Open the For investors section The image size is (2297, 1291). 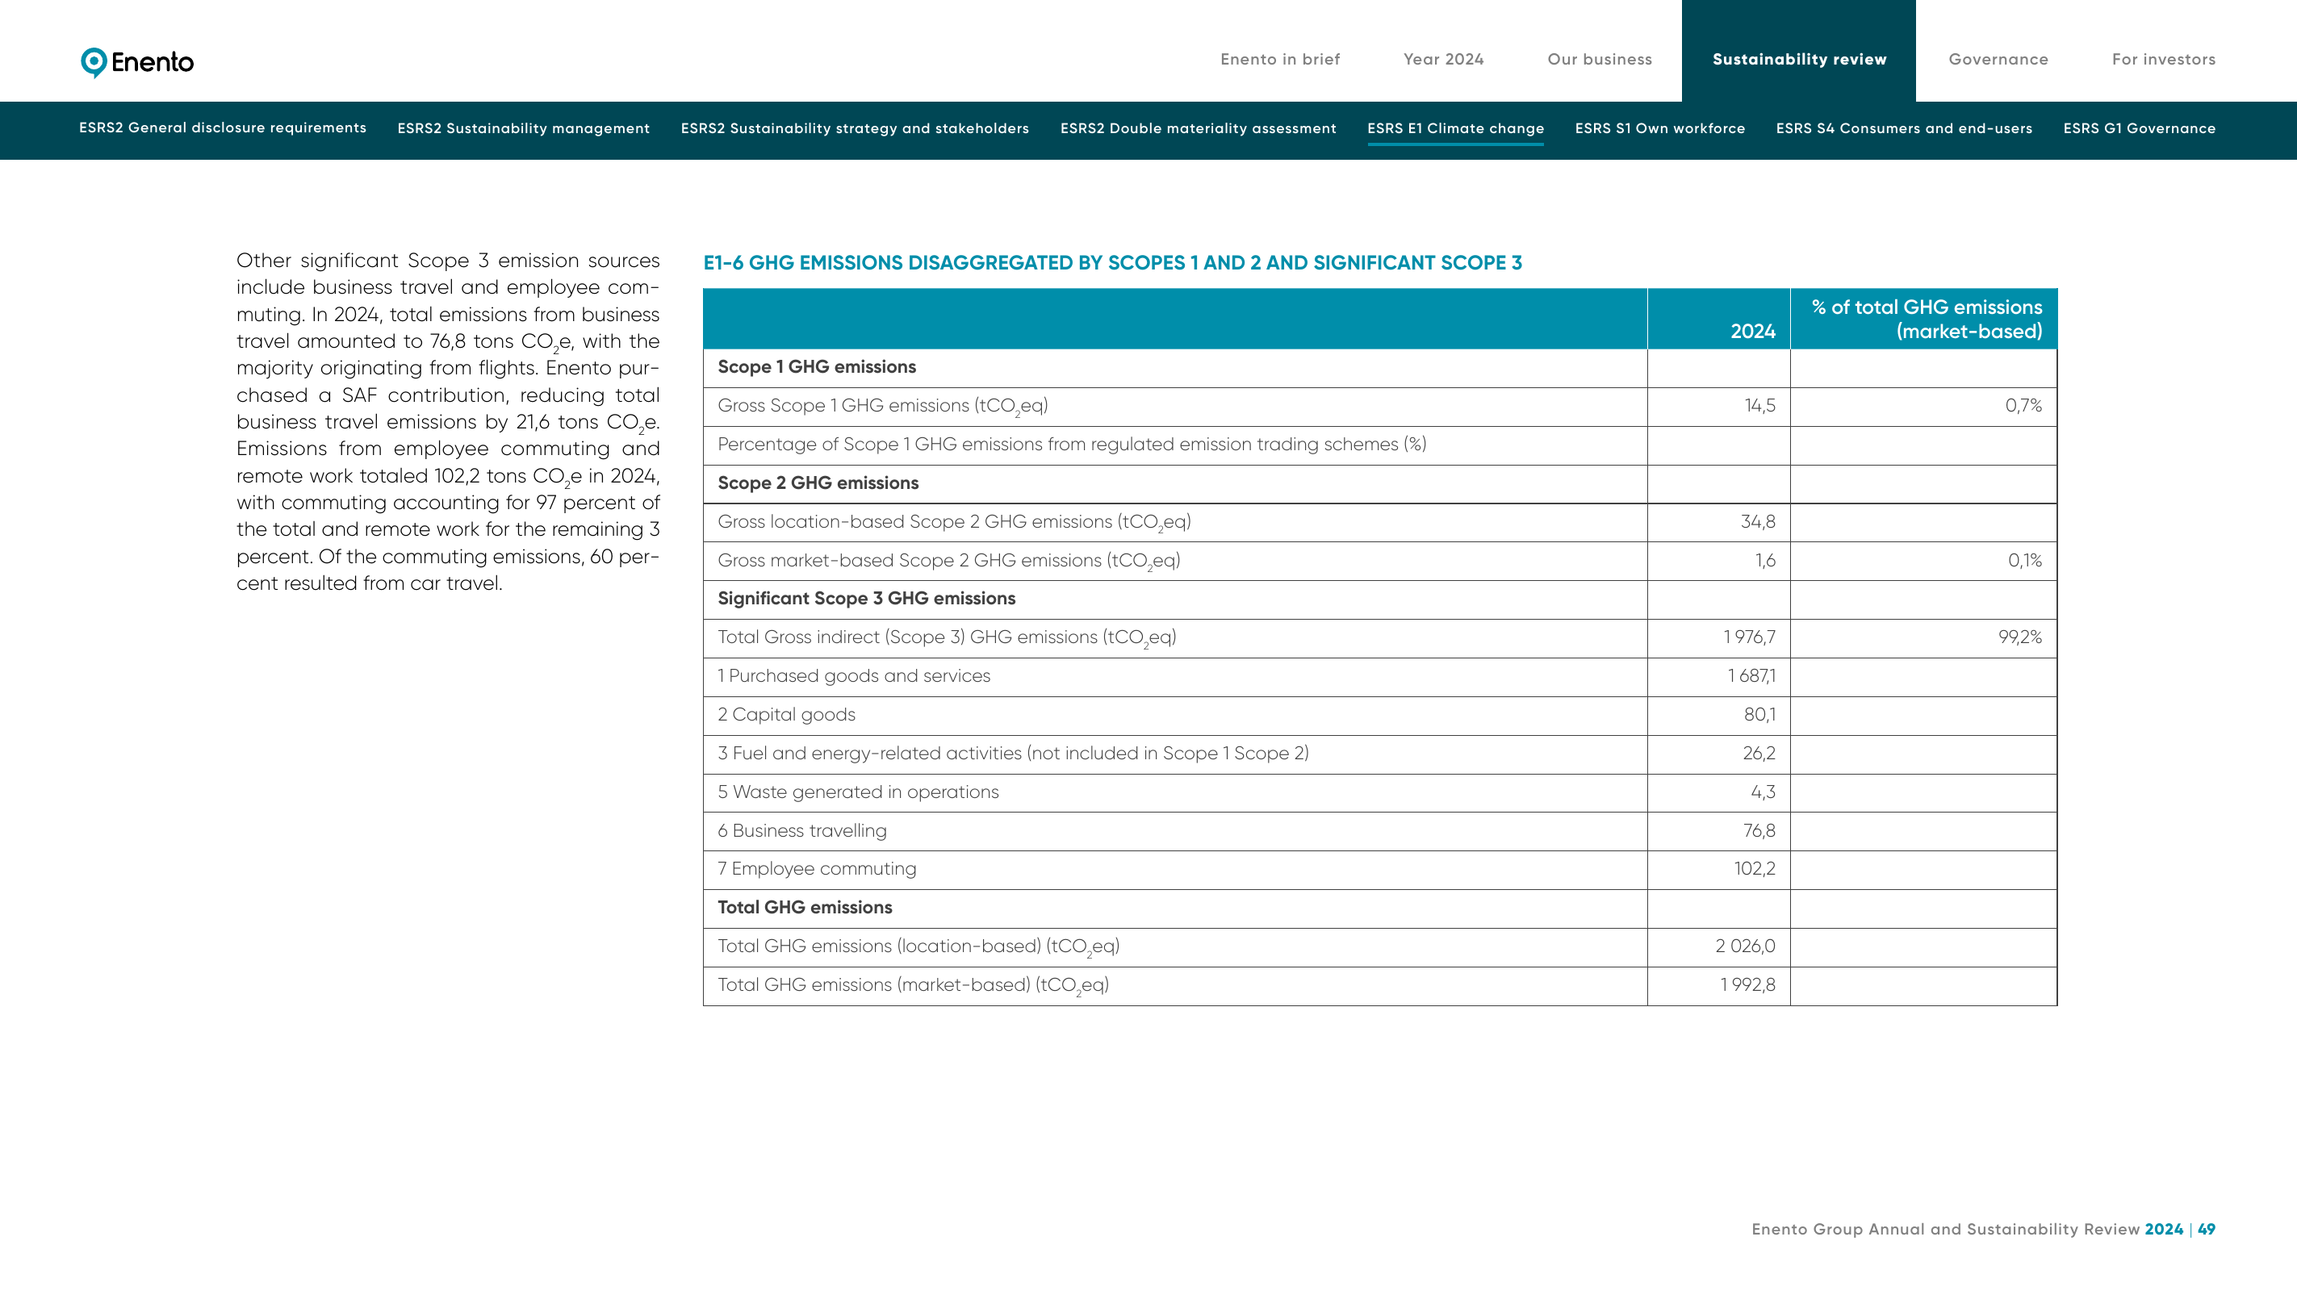coord(2163,59)
